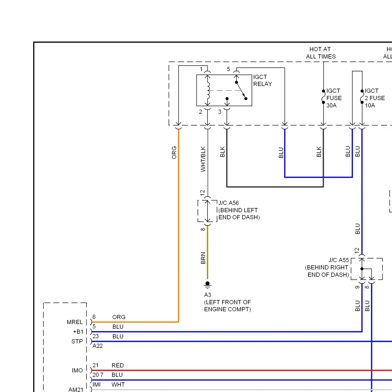This screenshot has width=392, height=392.
Task: Click the BLU label on relay pin 5 wire
Action: click(x=281, y=153)
